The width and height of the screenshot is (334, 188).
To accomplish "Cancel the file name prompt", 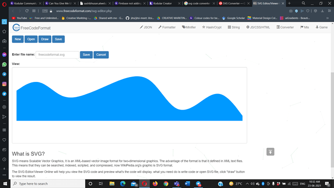I will (101, 55).
